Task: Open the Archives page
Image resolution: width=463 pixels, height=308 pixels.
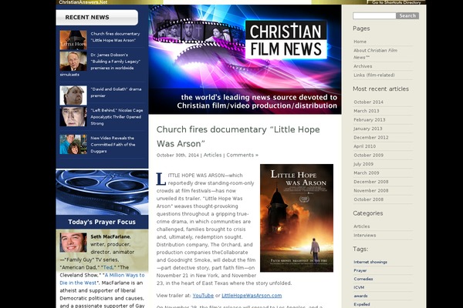Action: (363, 66)
